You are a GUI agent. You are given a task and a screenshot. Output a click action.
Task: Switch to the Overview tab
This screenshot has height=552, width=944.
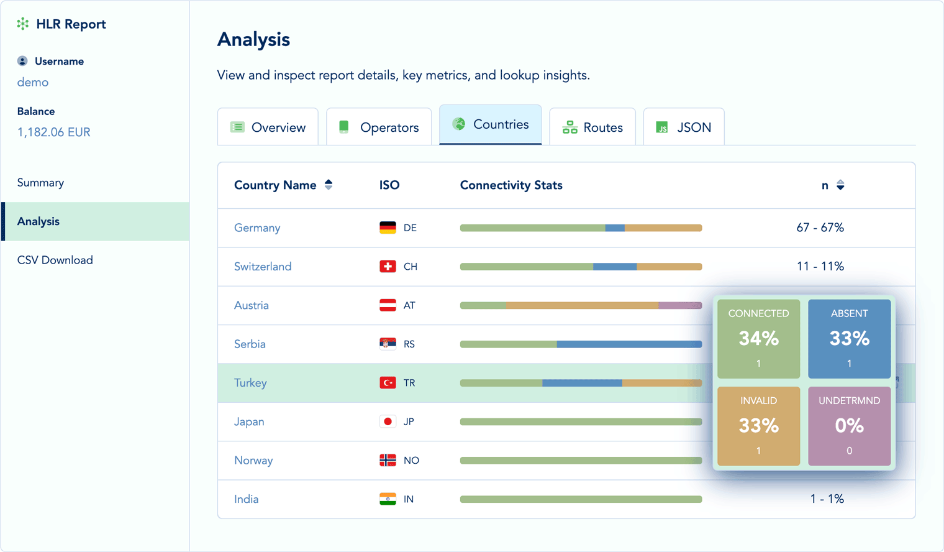[268, 126]
